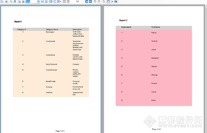Click the scroll-up arrow of vertical scrollbar
207x133 pixels.
tap(206, 6)
